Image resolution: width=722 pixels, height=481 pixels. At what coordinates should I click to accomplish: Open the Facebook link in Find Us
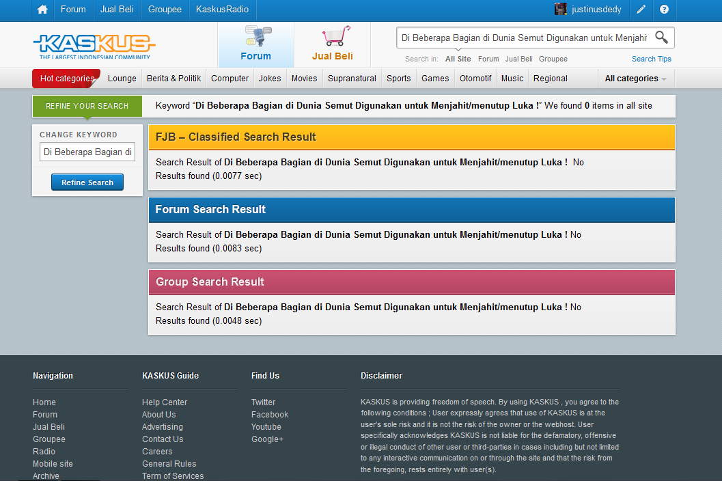(270, 415)
